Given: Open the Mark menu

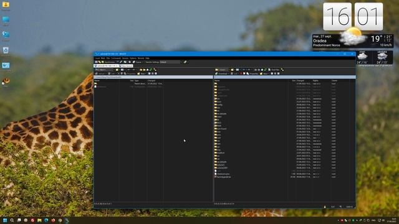Looking at the screenshot, I should tap(103, 58).
